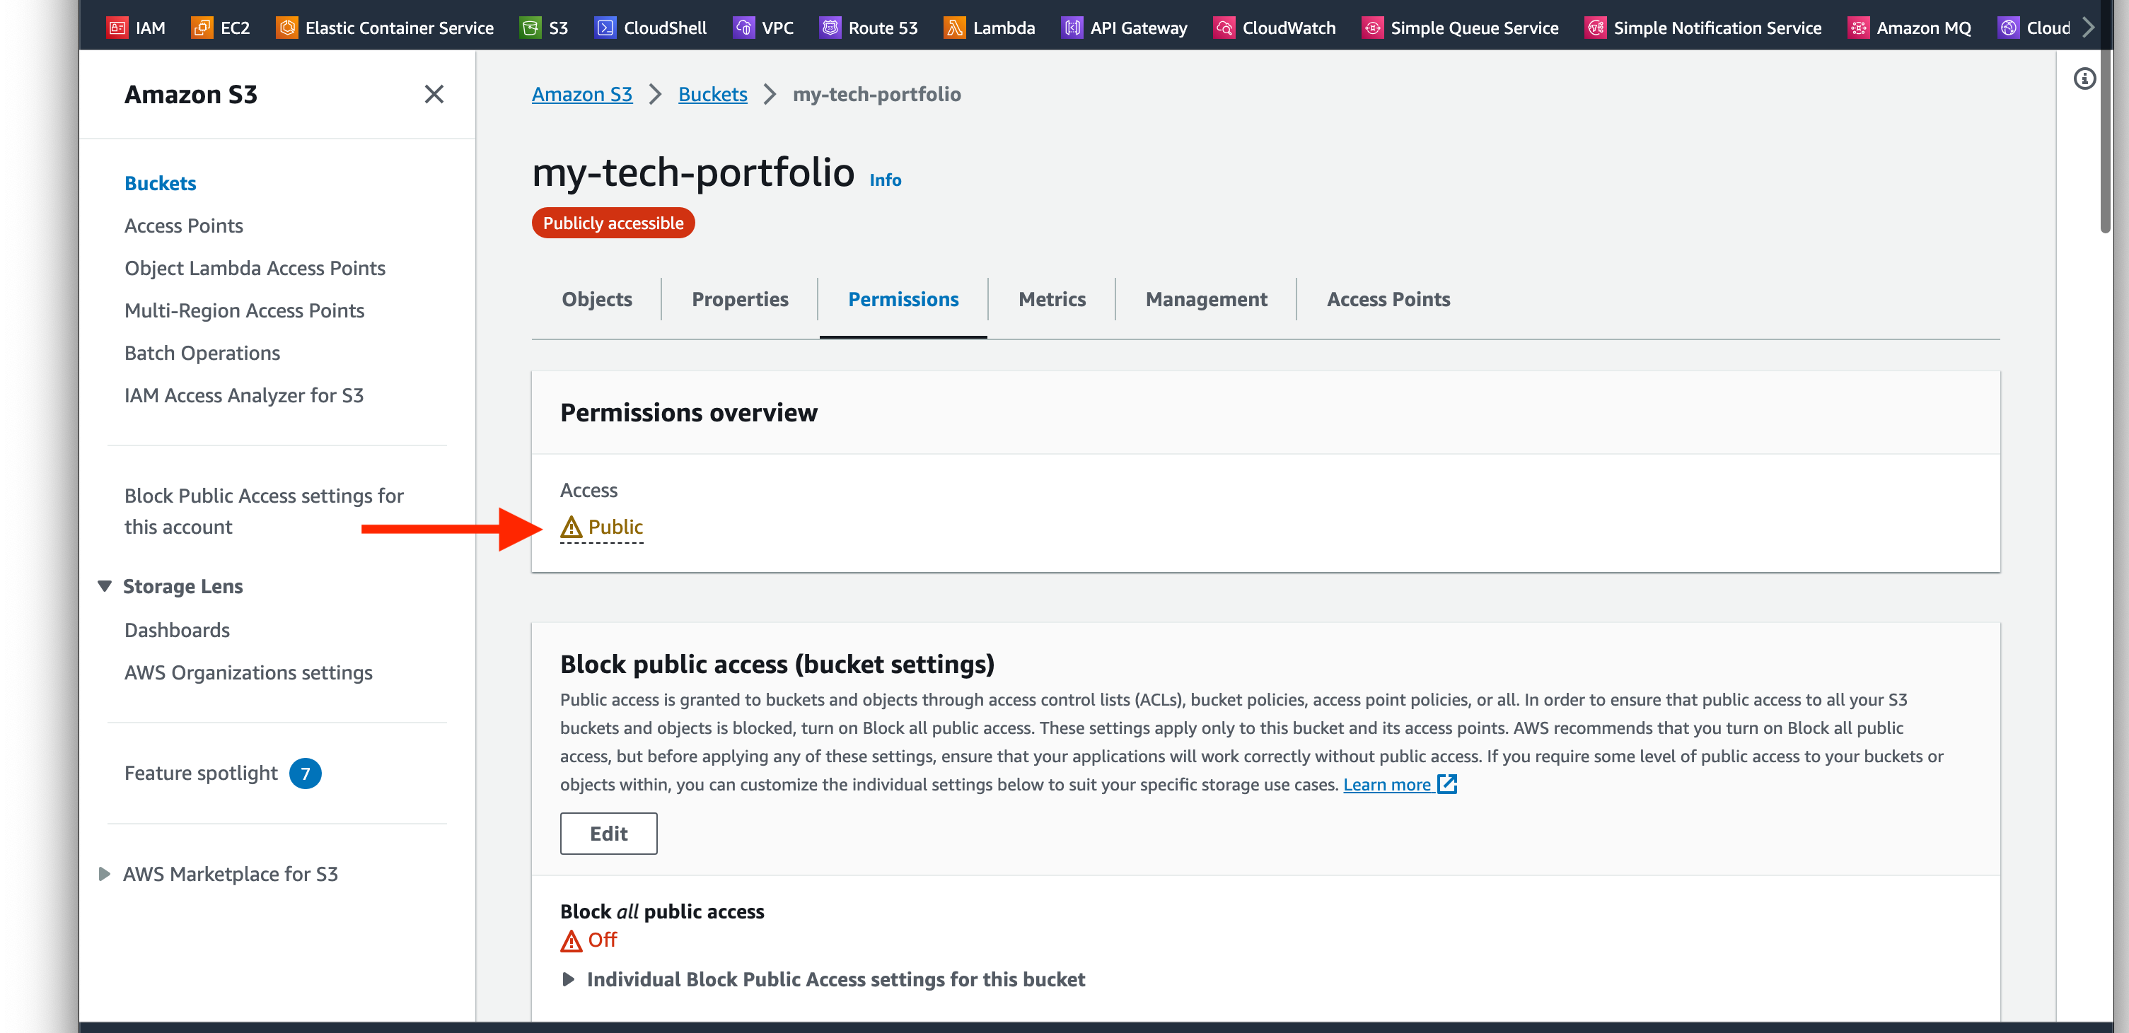This screenshot has width=2129, height=1033.
Task: Collapse the Storage Lens section
Action: tap(104, 586)
